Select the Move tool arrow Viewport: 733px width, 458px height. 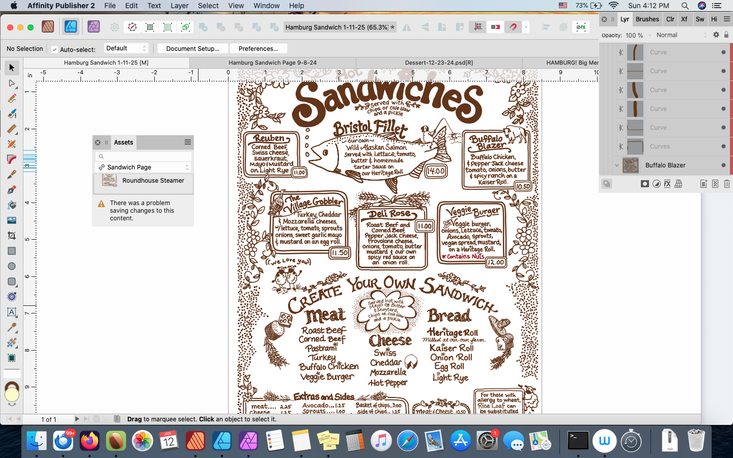[12, 68]
